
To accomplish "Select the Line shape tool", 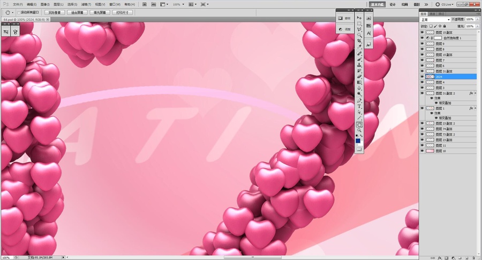I will [359, 119].
